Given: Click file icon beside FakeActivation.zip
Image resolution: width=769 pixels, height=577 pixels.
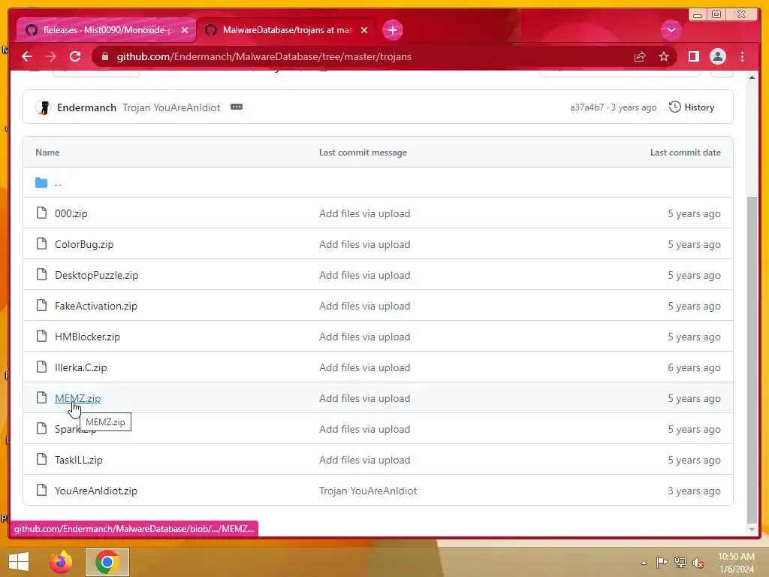Looking at the screenshot, I should click(42, 305).
